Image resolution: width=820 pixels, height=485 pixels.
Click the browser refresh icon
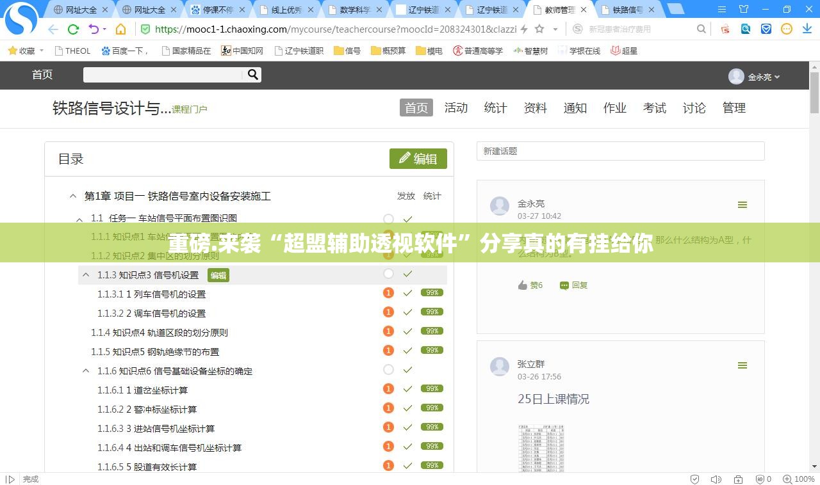[x=73, y=29]
